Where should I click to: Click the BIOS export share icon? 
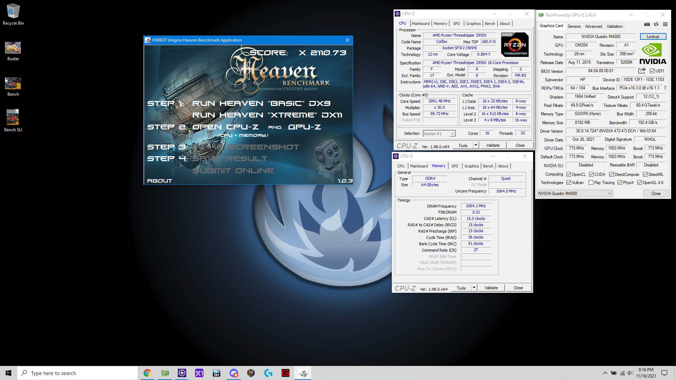(642, 71)
